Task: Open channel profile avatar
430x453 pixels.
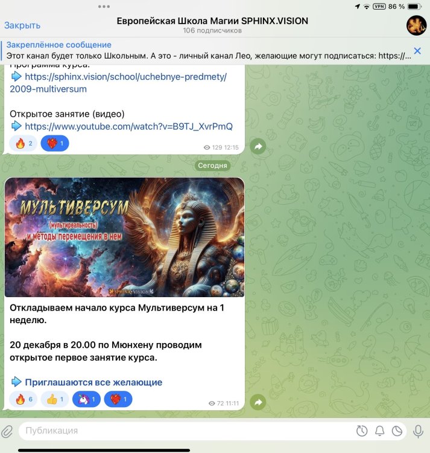Action: pyautogui.click(x=416, y=25)
